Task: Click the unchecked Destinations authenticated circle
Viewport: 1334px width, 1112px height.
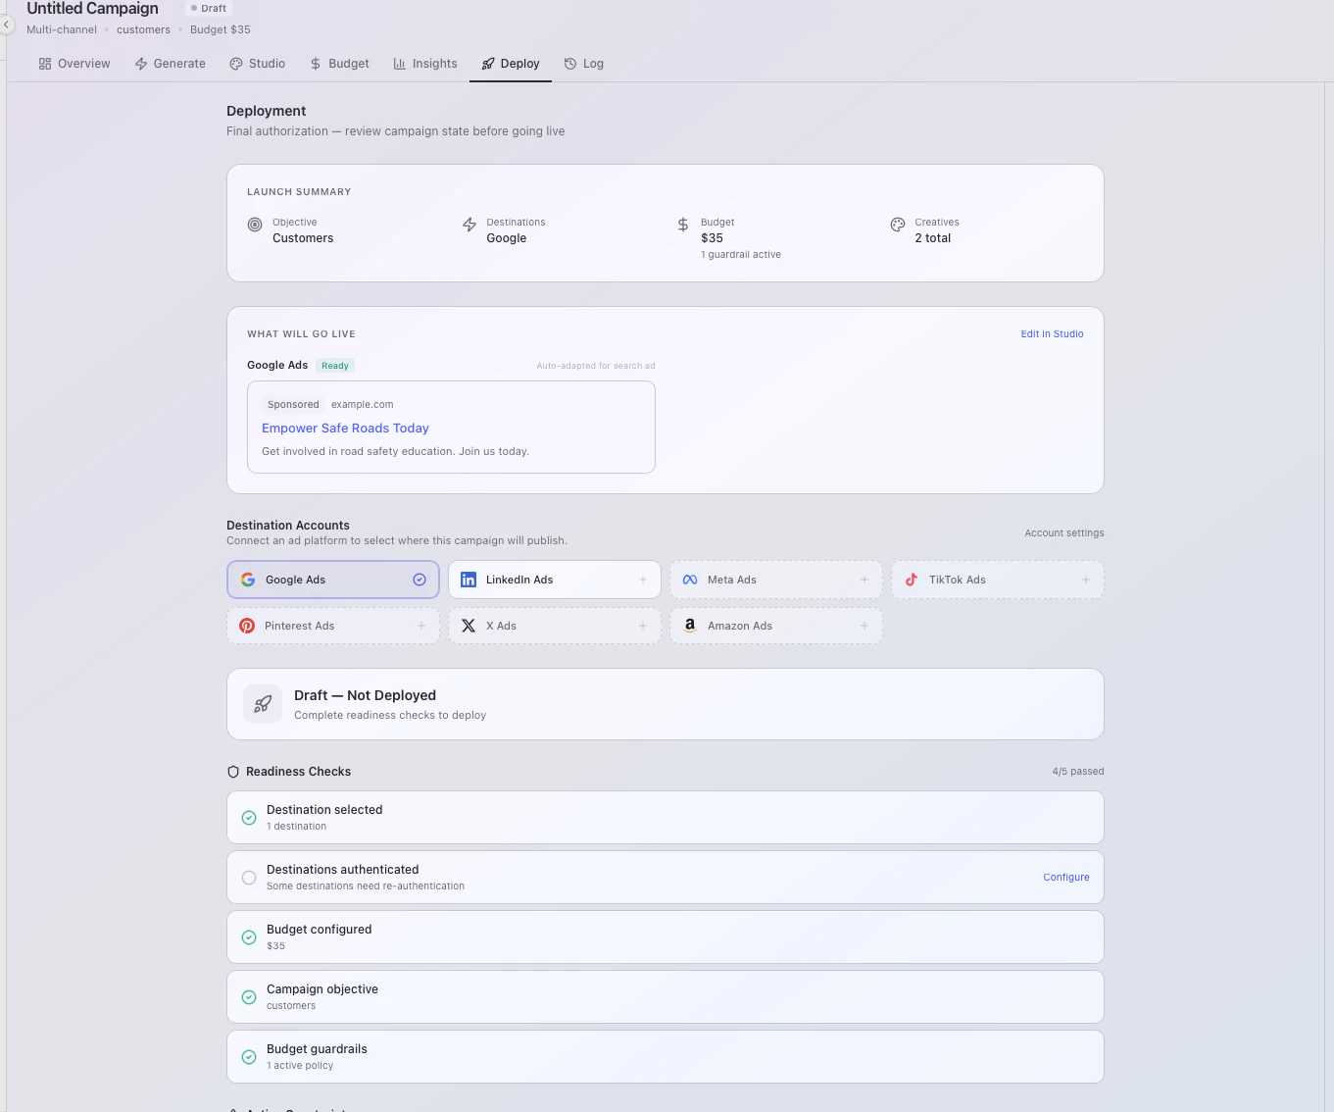Action: (249, 877)
